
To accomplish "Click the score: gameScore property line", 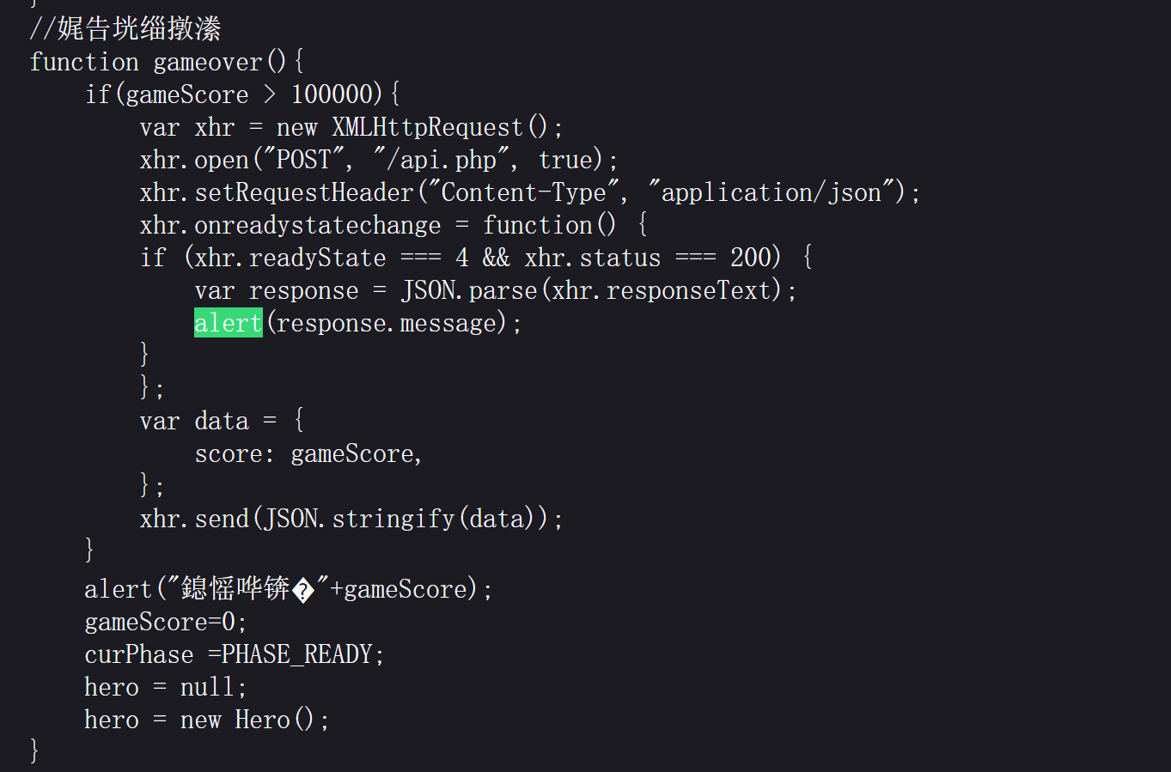I will 308,453.
